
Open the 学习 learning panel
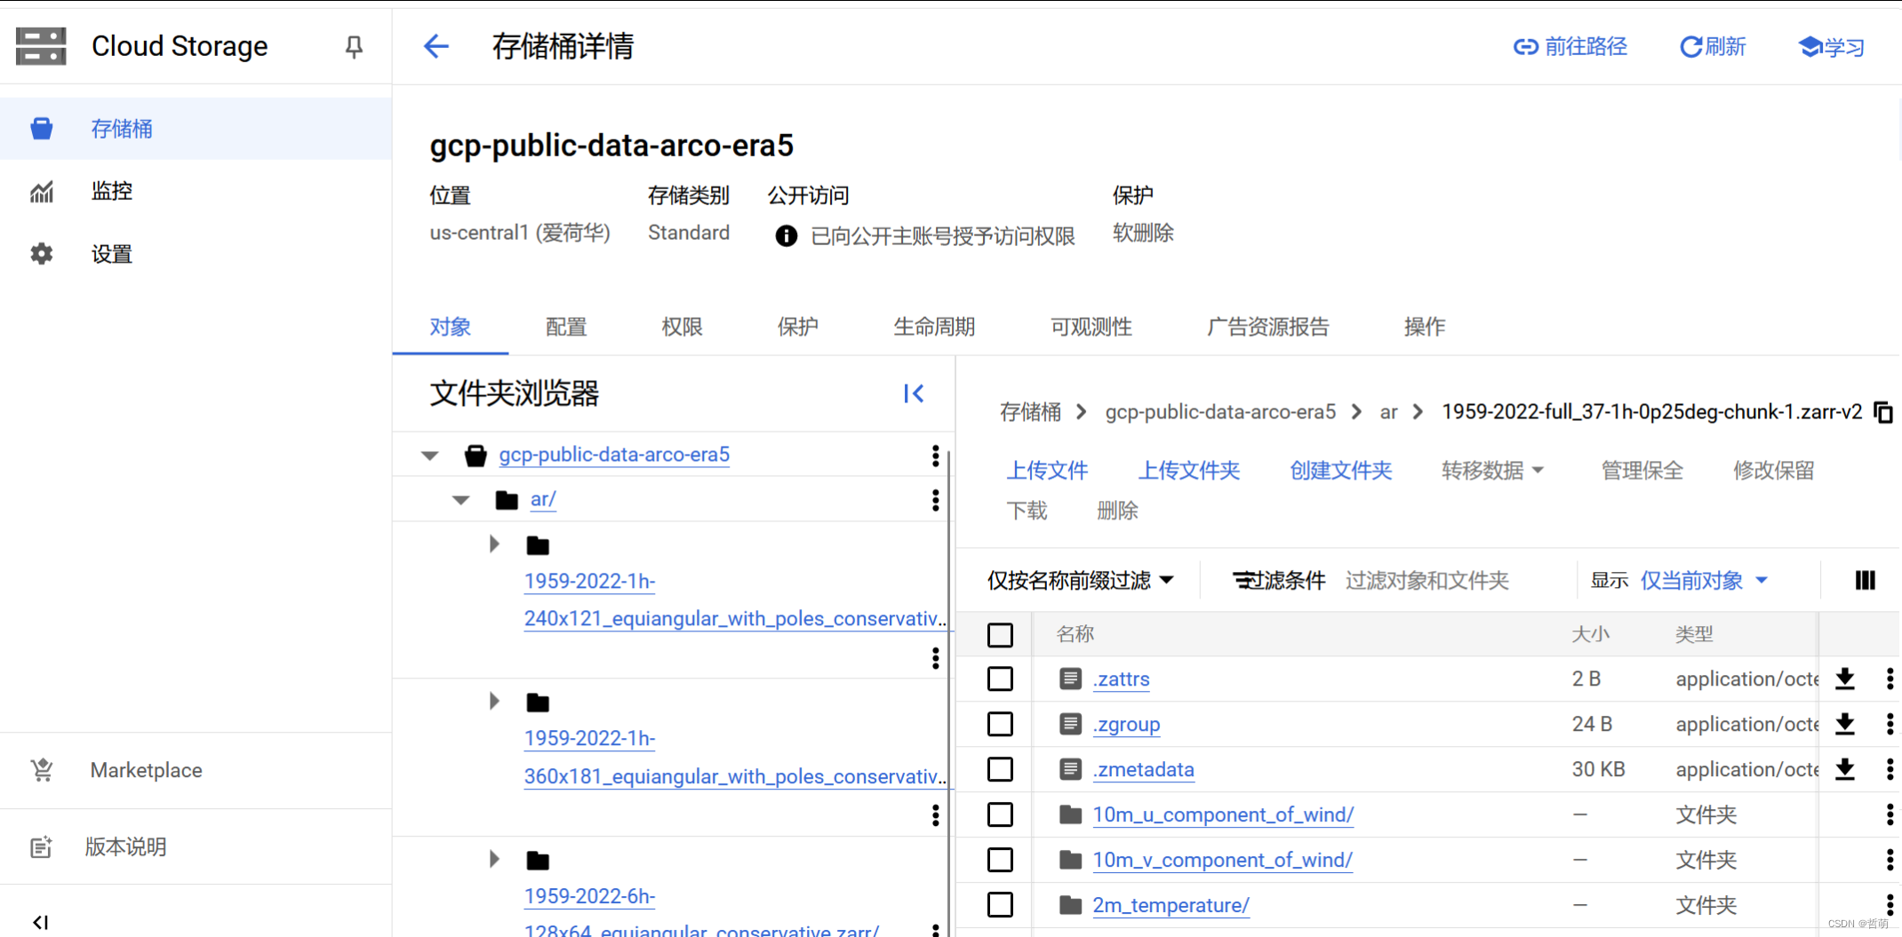[x=1831, y=46]
